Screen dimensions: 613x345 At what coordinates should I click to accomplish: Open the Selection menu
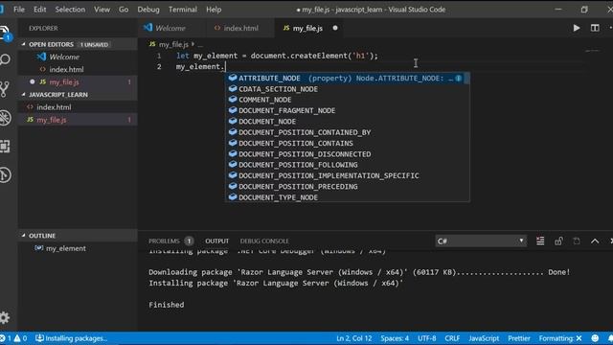pos(70,10)
